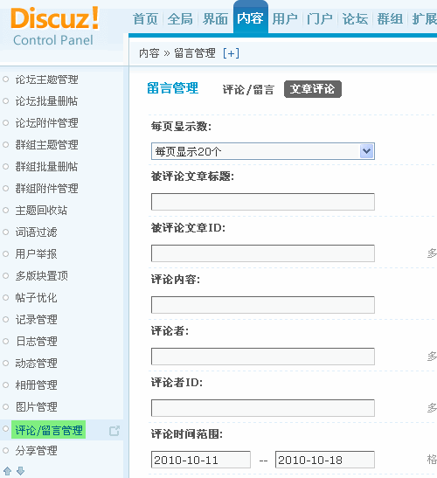
Task: Click the Discuz! logo
Action: pyautogui.click(x=55, y=18)
